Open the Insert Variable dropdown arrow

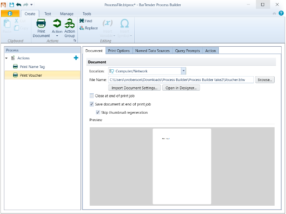pos(114,36)
